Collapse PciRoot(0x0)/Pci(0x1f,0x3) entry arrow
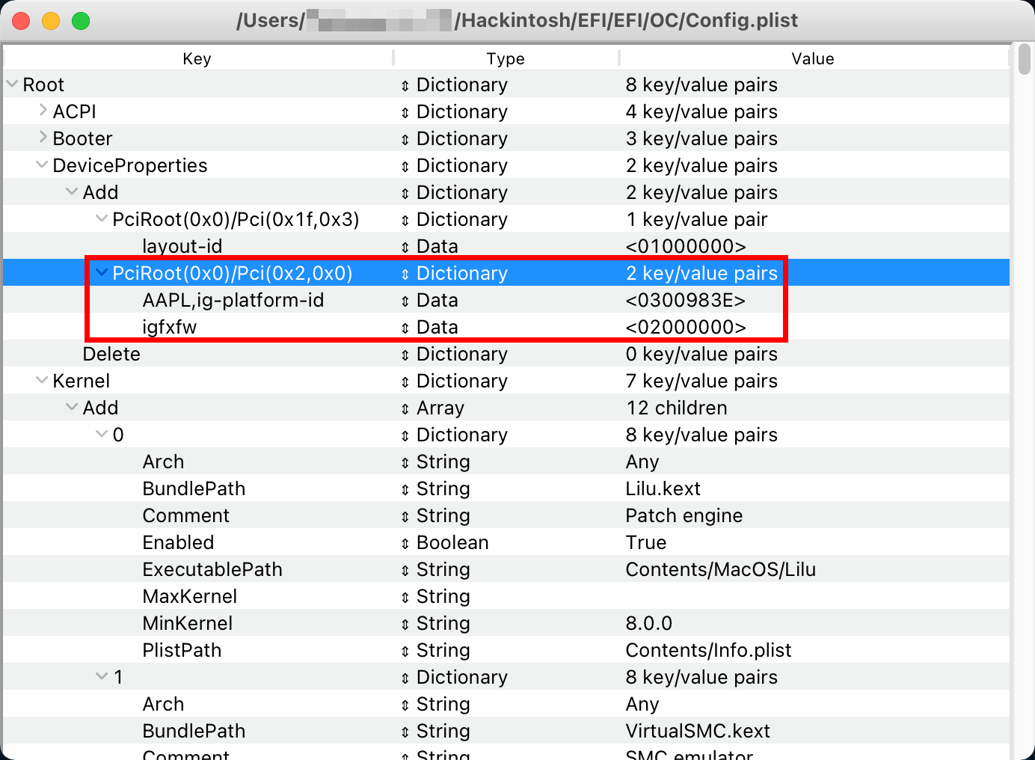This screenshot has height=760, width=1035. click(102, 219)
